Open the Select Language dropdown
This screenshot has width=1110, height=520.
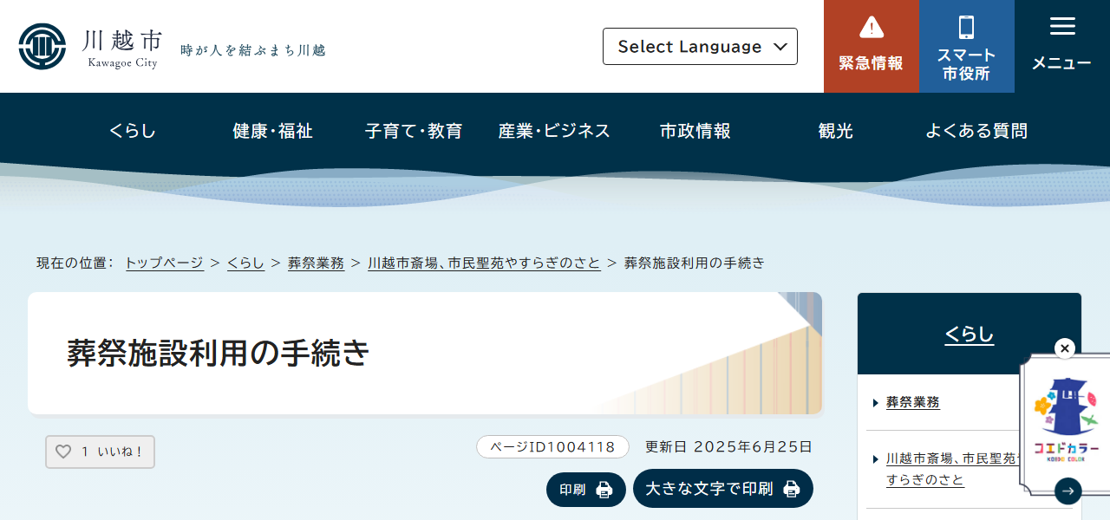click(700, 46)
